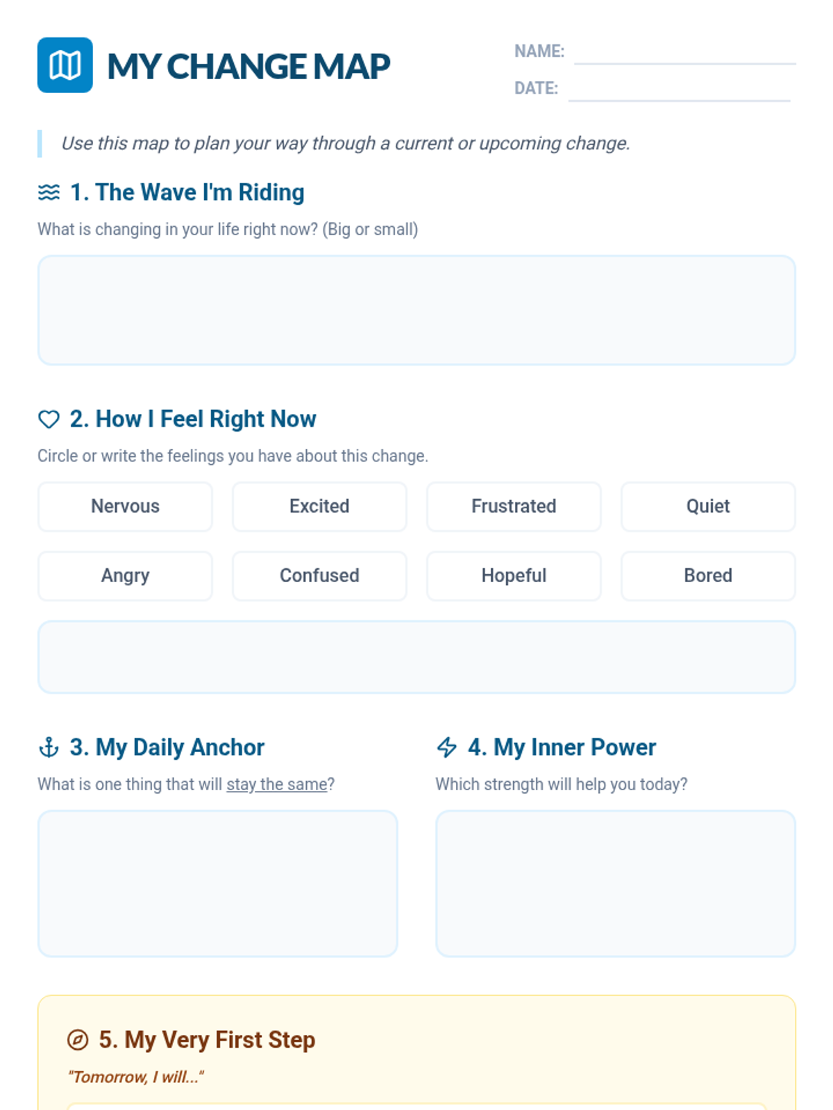Viewport: 833px width, 1110px height.
Task: Click the compass icon beside My Very First Step
Action: click(x=78, y=1040)
